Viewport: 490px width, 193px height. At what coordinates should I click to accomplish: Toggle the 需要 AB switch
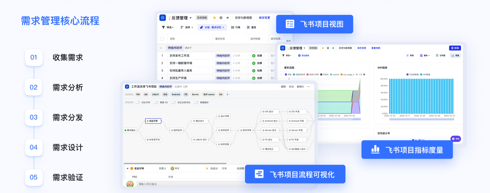click(x=156, y=102)
